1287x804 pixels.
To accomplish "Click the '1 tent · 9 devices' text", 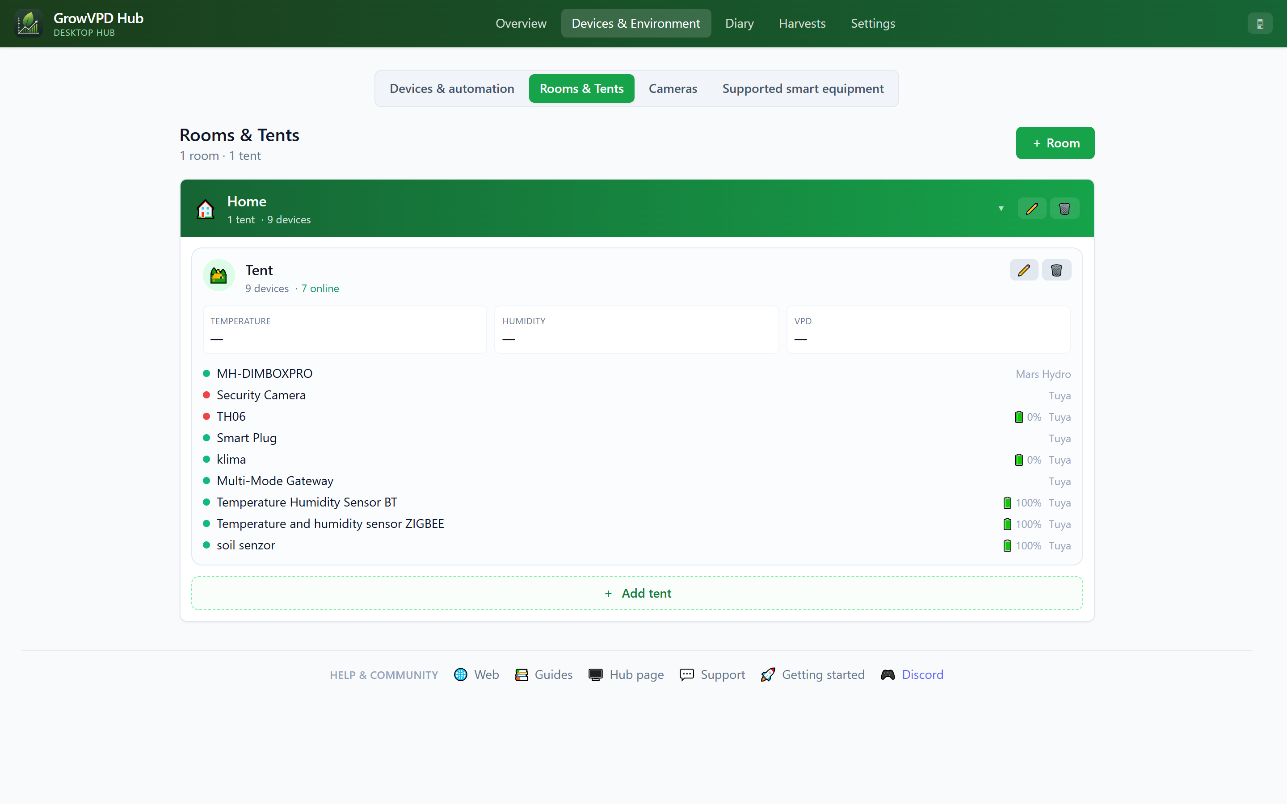I will 269,220.
